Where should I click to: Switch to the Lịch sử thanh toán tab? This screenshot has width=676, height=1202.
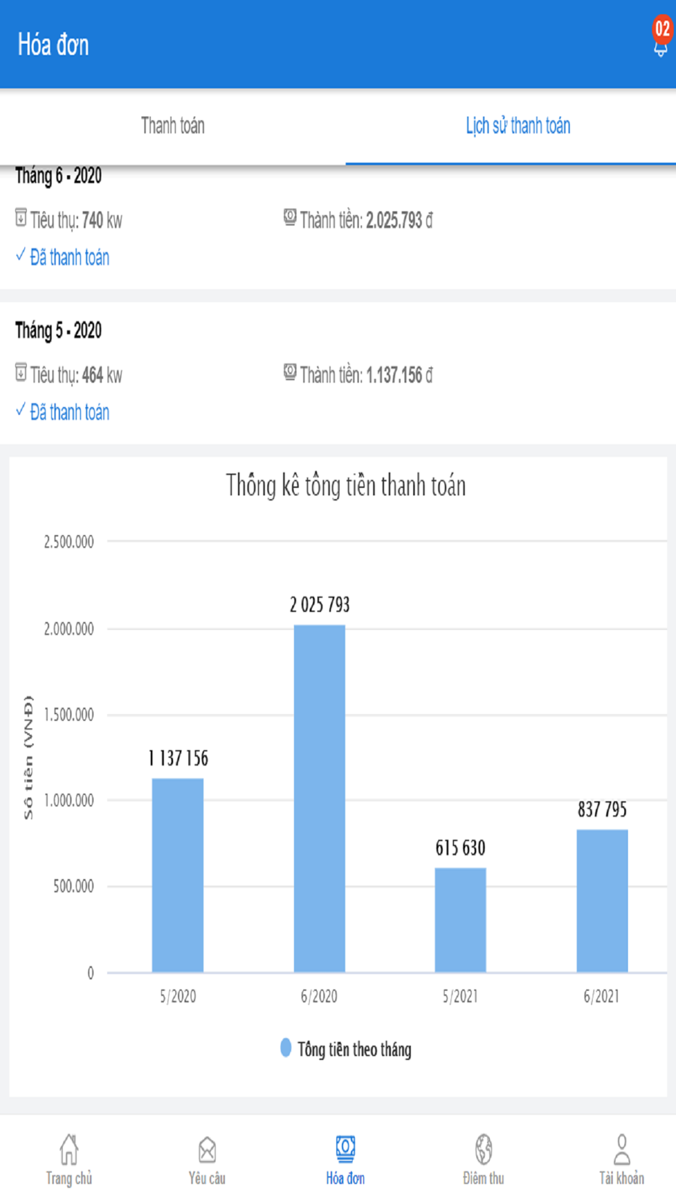coord(518,126)
